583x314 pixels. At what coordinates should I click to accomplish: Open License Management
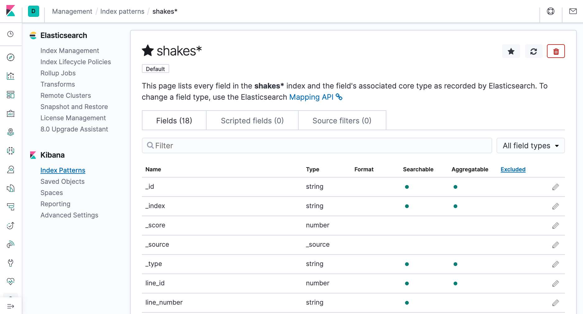[x=73, y=118]
